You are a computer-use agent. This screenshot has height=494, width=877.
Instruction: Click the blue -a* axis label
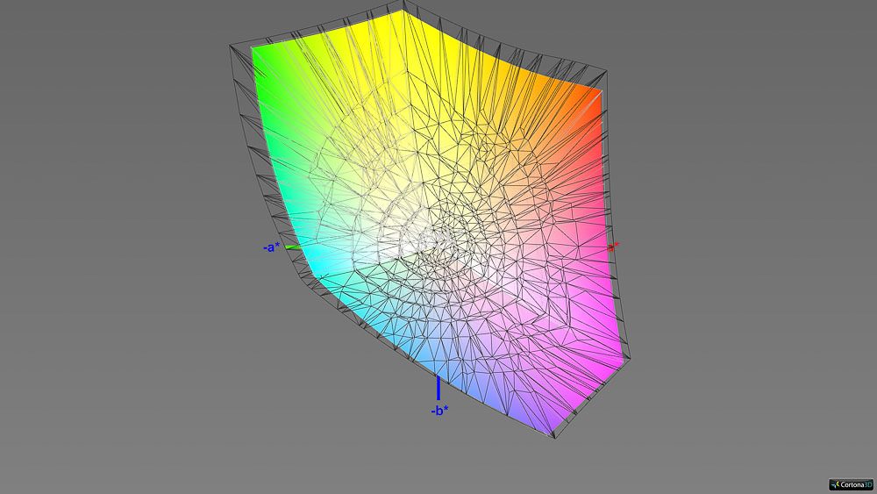point(272,247)
